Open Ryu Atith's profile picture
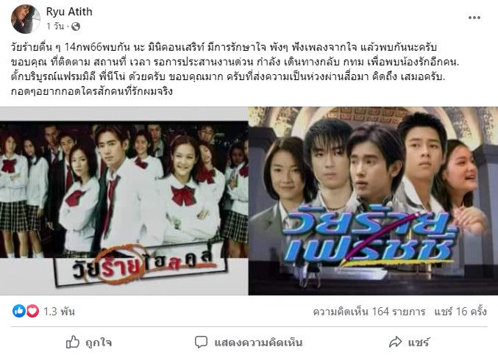 26,19
